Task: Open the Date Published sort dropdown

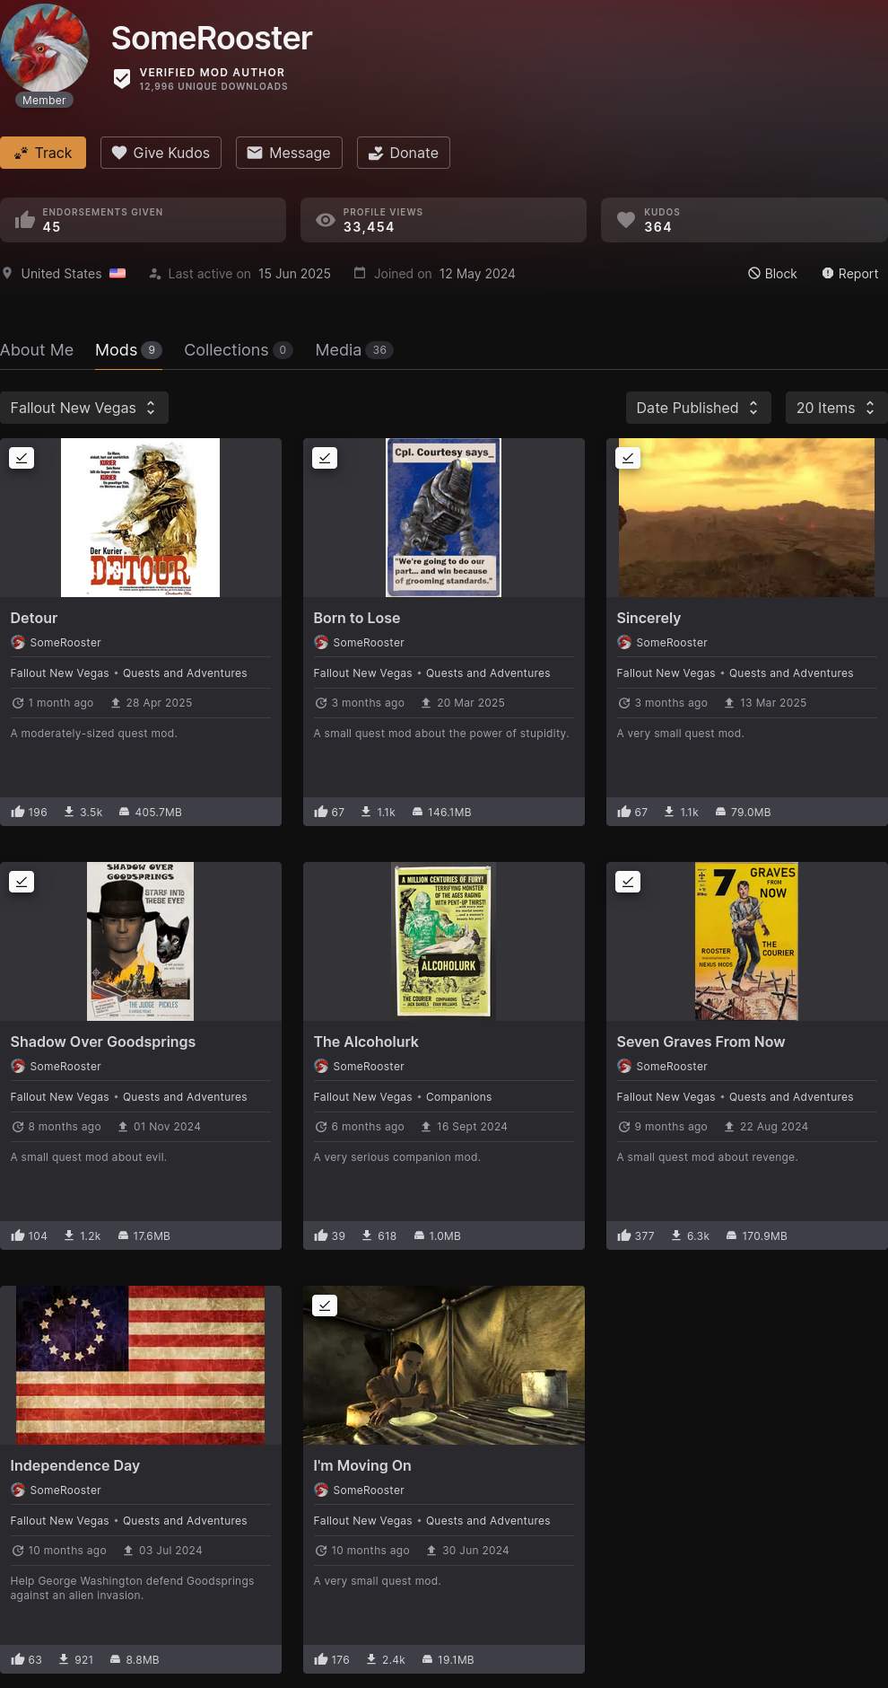Action: pyautogui.click(x=698, y=408)
